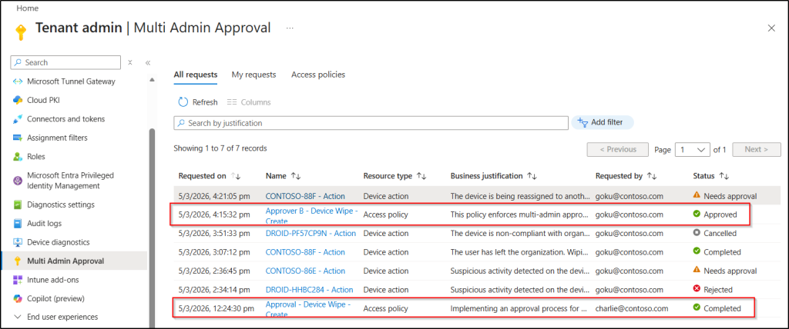Click the Device diagnostics icon
The height and width of the screenshot is (329, 789).
point(18,242)
